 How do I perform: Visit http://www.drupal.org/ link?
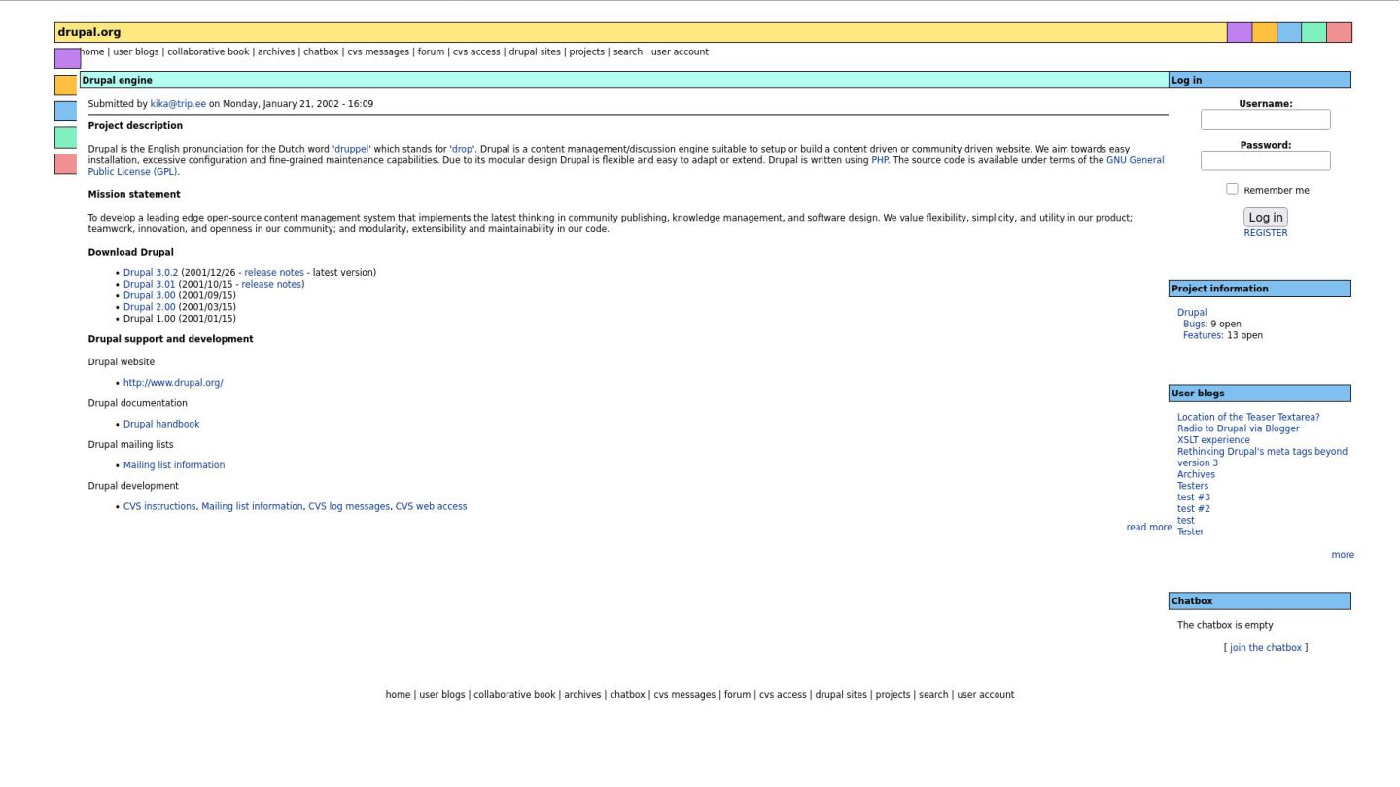(173, 383)
